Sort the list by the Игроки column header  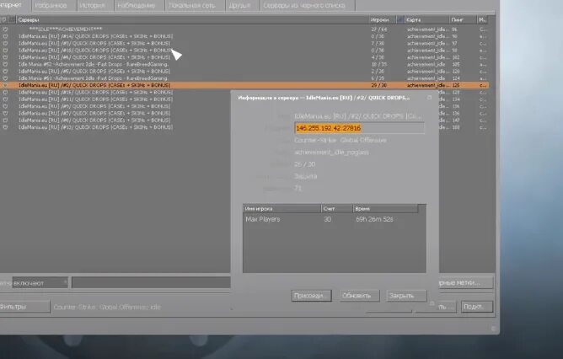[x=382, y=20]
